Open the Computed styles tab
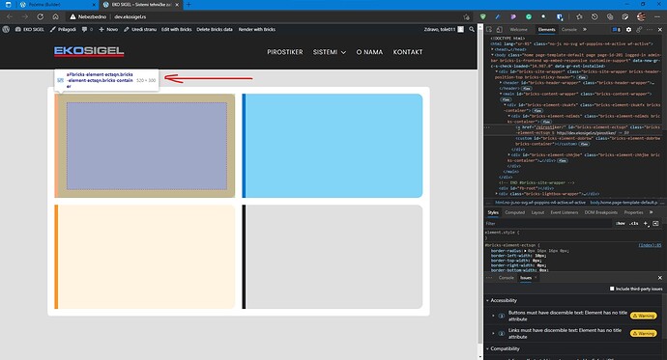Image resolution: width=667 pixels, height=360 pixels. (514, 212)
